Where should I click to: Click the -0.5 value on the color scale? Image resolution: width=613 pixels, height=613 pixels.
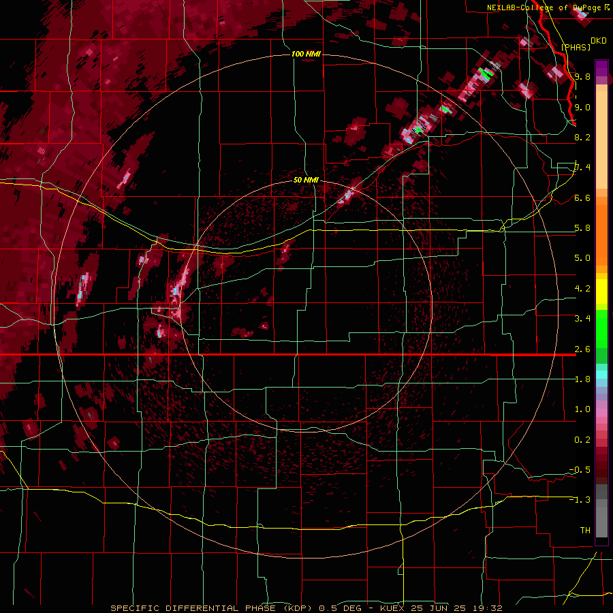(x=580, y=470)
